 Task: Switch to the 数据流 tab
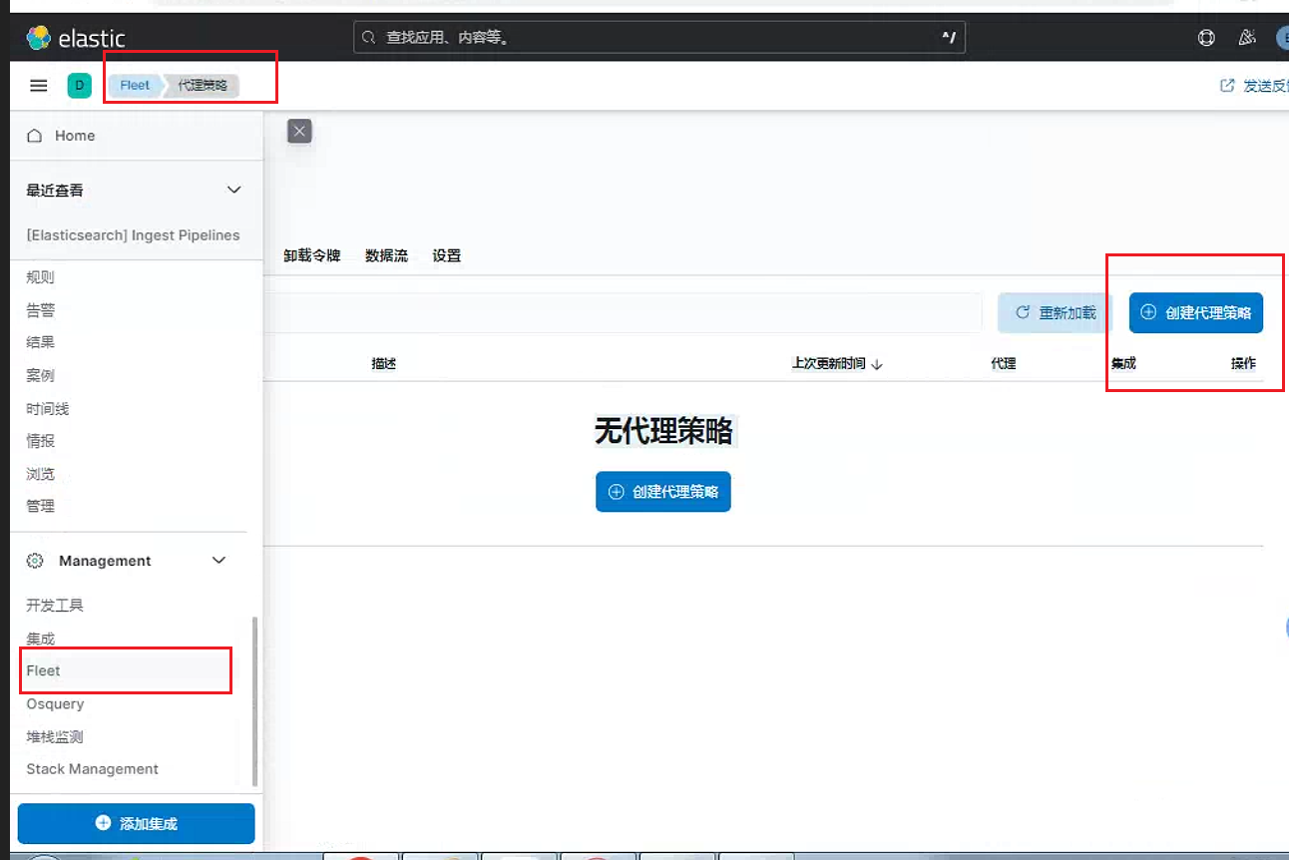click(x=386, y=256)
